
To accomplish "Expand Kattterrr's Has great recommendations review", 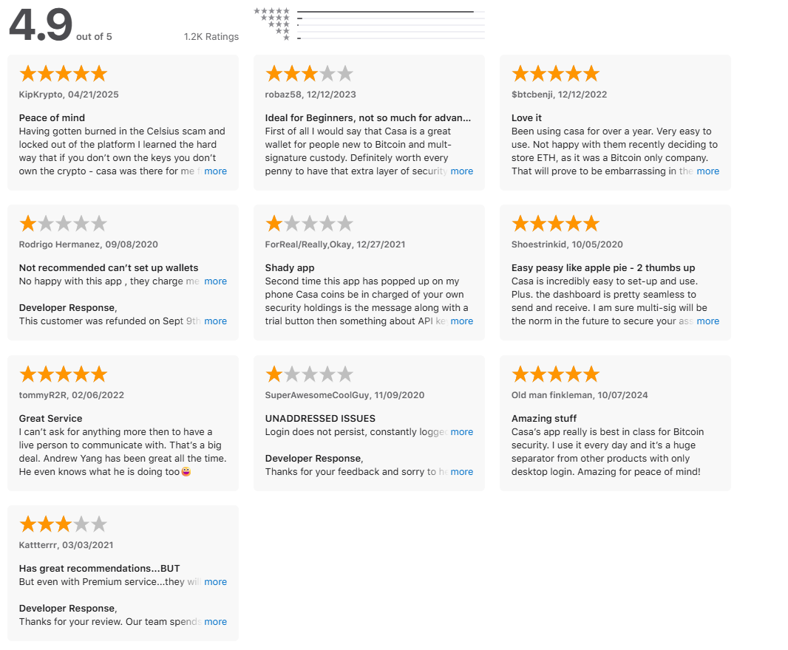I will [x=215, y=582].
